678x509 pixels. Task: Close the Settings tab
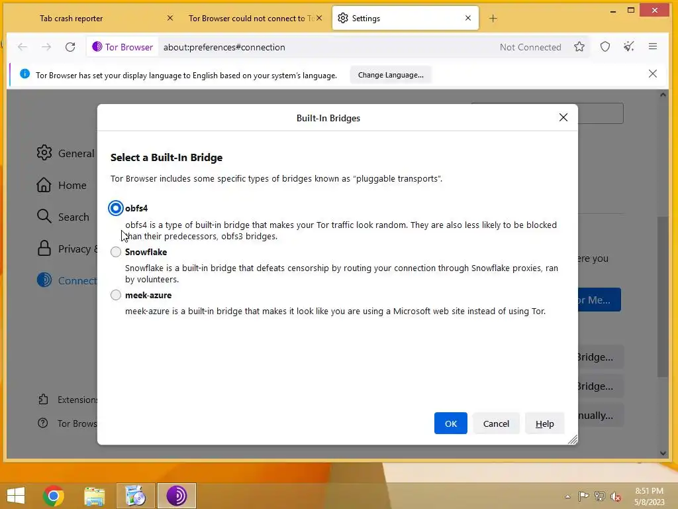pyautogui.click(x=468, y=18)
